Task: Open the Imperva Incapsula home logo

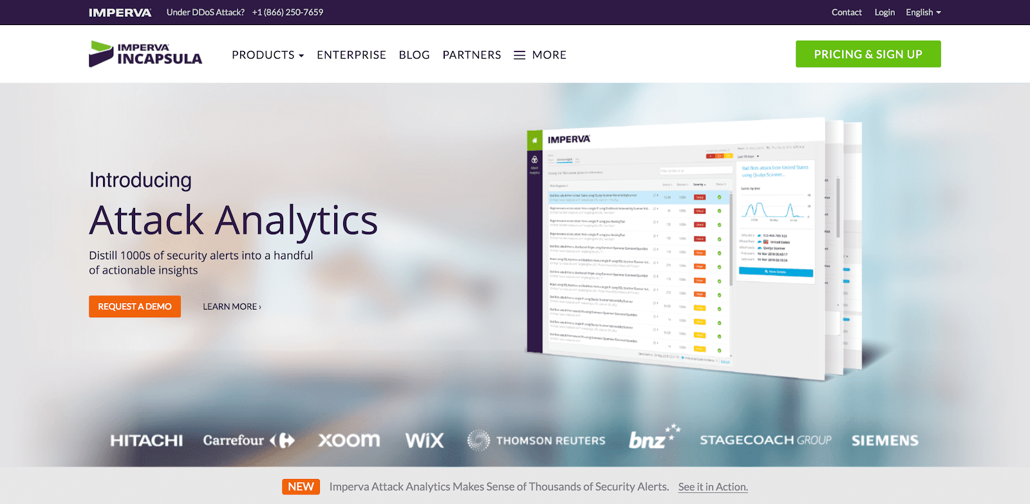Action: point(145,54)
